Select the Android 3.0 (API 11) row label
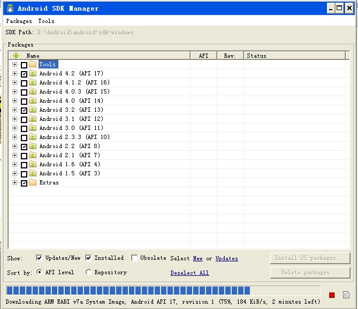Screen dimensions: 358x309 coord(71,128)
